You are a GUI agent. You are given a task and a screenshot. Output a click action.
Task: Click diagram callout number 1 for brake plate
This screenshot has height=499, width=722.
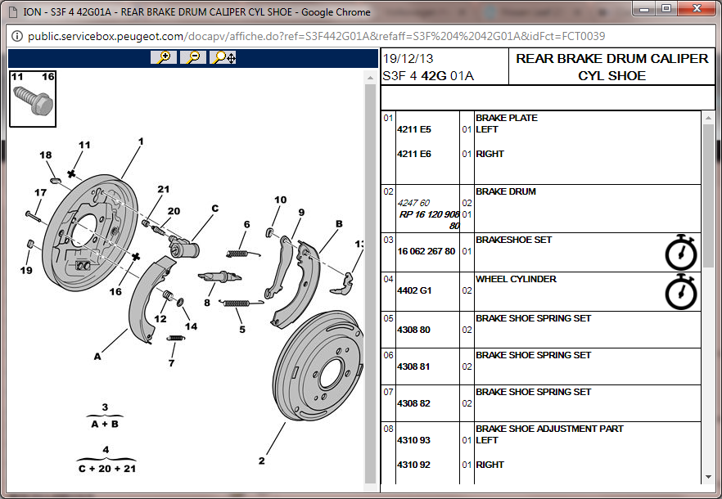click(141, 142)
